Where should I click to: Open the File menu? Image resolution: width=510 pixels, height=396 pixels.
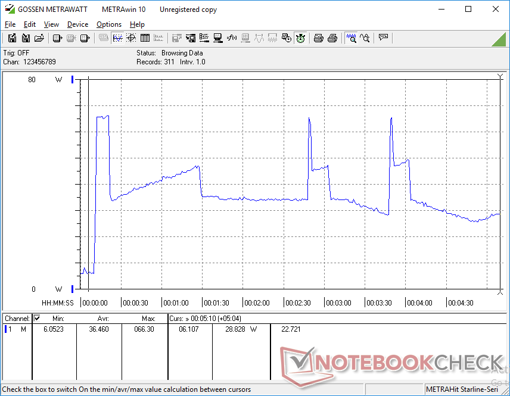point(10,24)
